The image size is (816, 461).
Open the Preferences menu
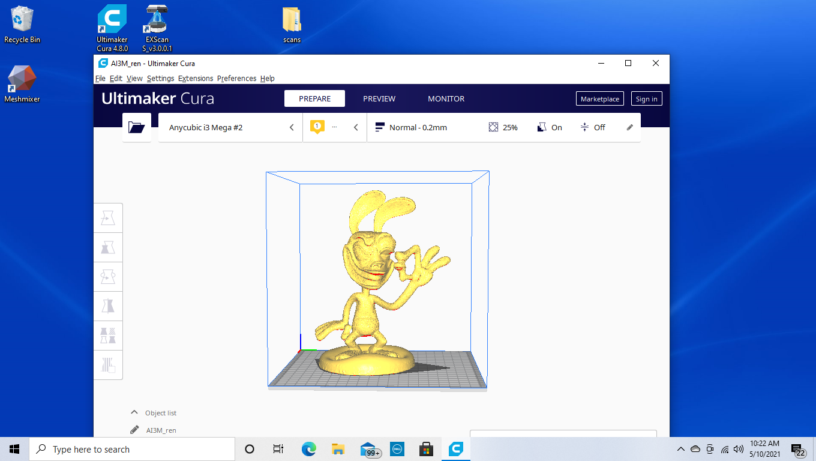click(236, 78)
